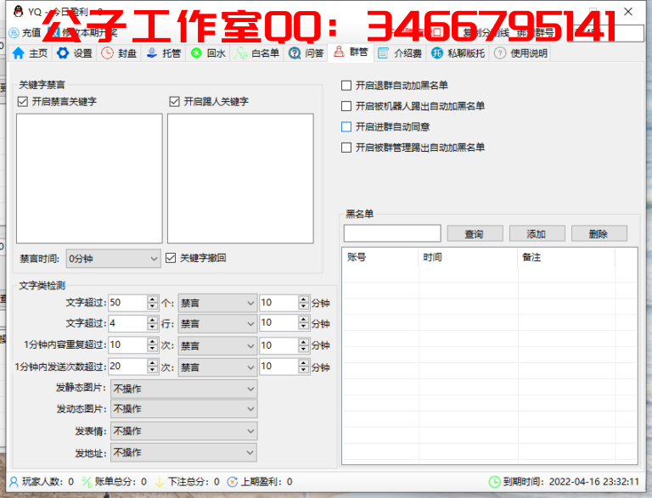Open the 禁言时间 0分钟 dropdown
Screen dimensions: 652x498
pyautogui.click(x=113, y=259)
